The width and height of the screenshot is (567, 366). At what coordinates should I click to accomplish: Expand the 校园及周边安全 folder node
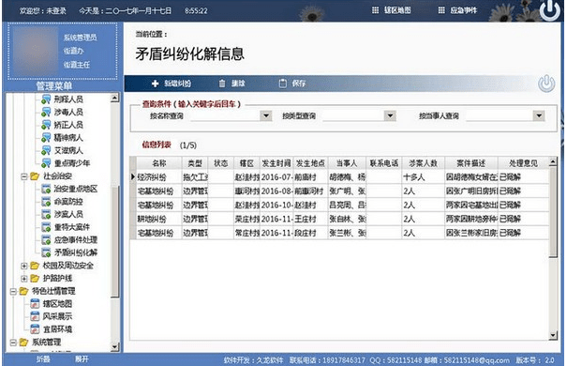coord(23,267)
